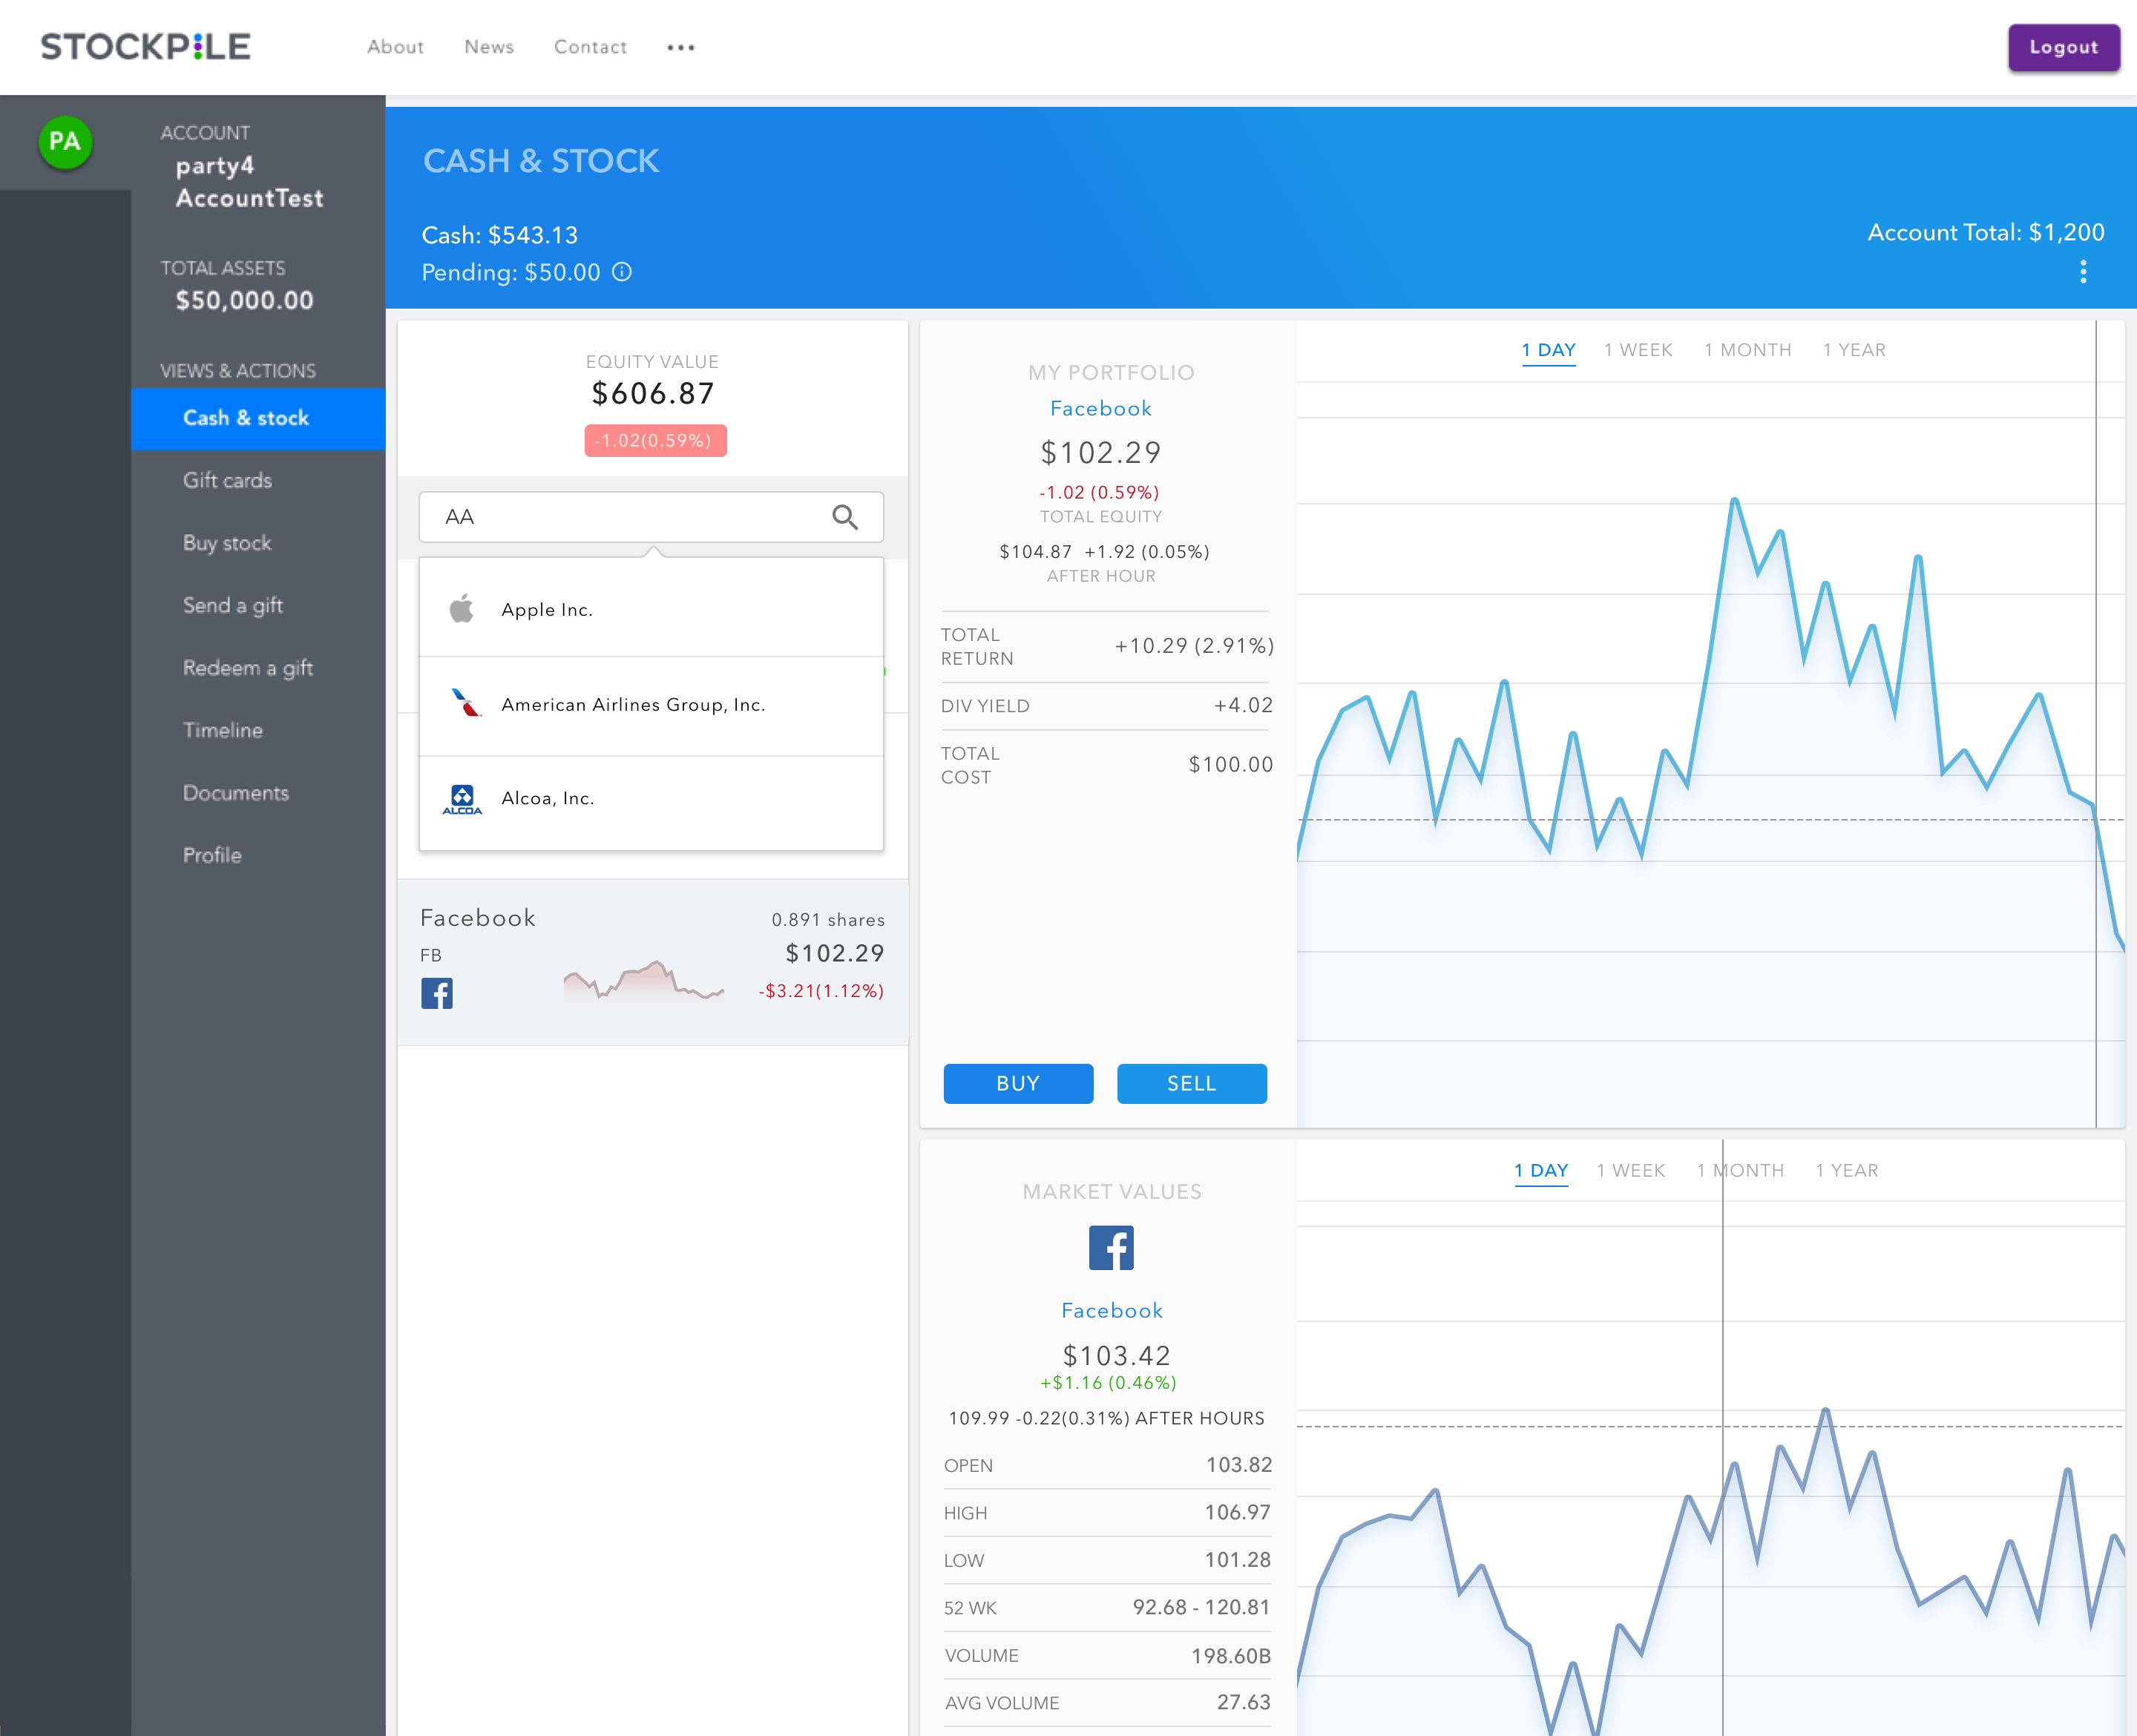Image resolution: width=2137 pixels, height=1736 pixels.
Task: Open the Pending amount info icon
Action: point(622,272)
